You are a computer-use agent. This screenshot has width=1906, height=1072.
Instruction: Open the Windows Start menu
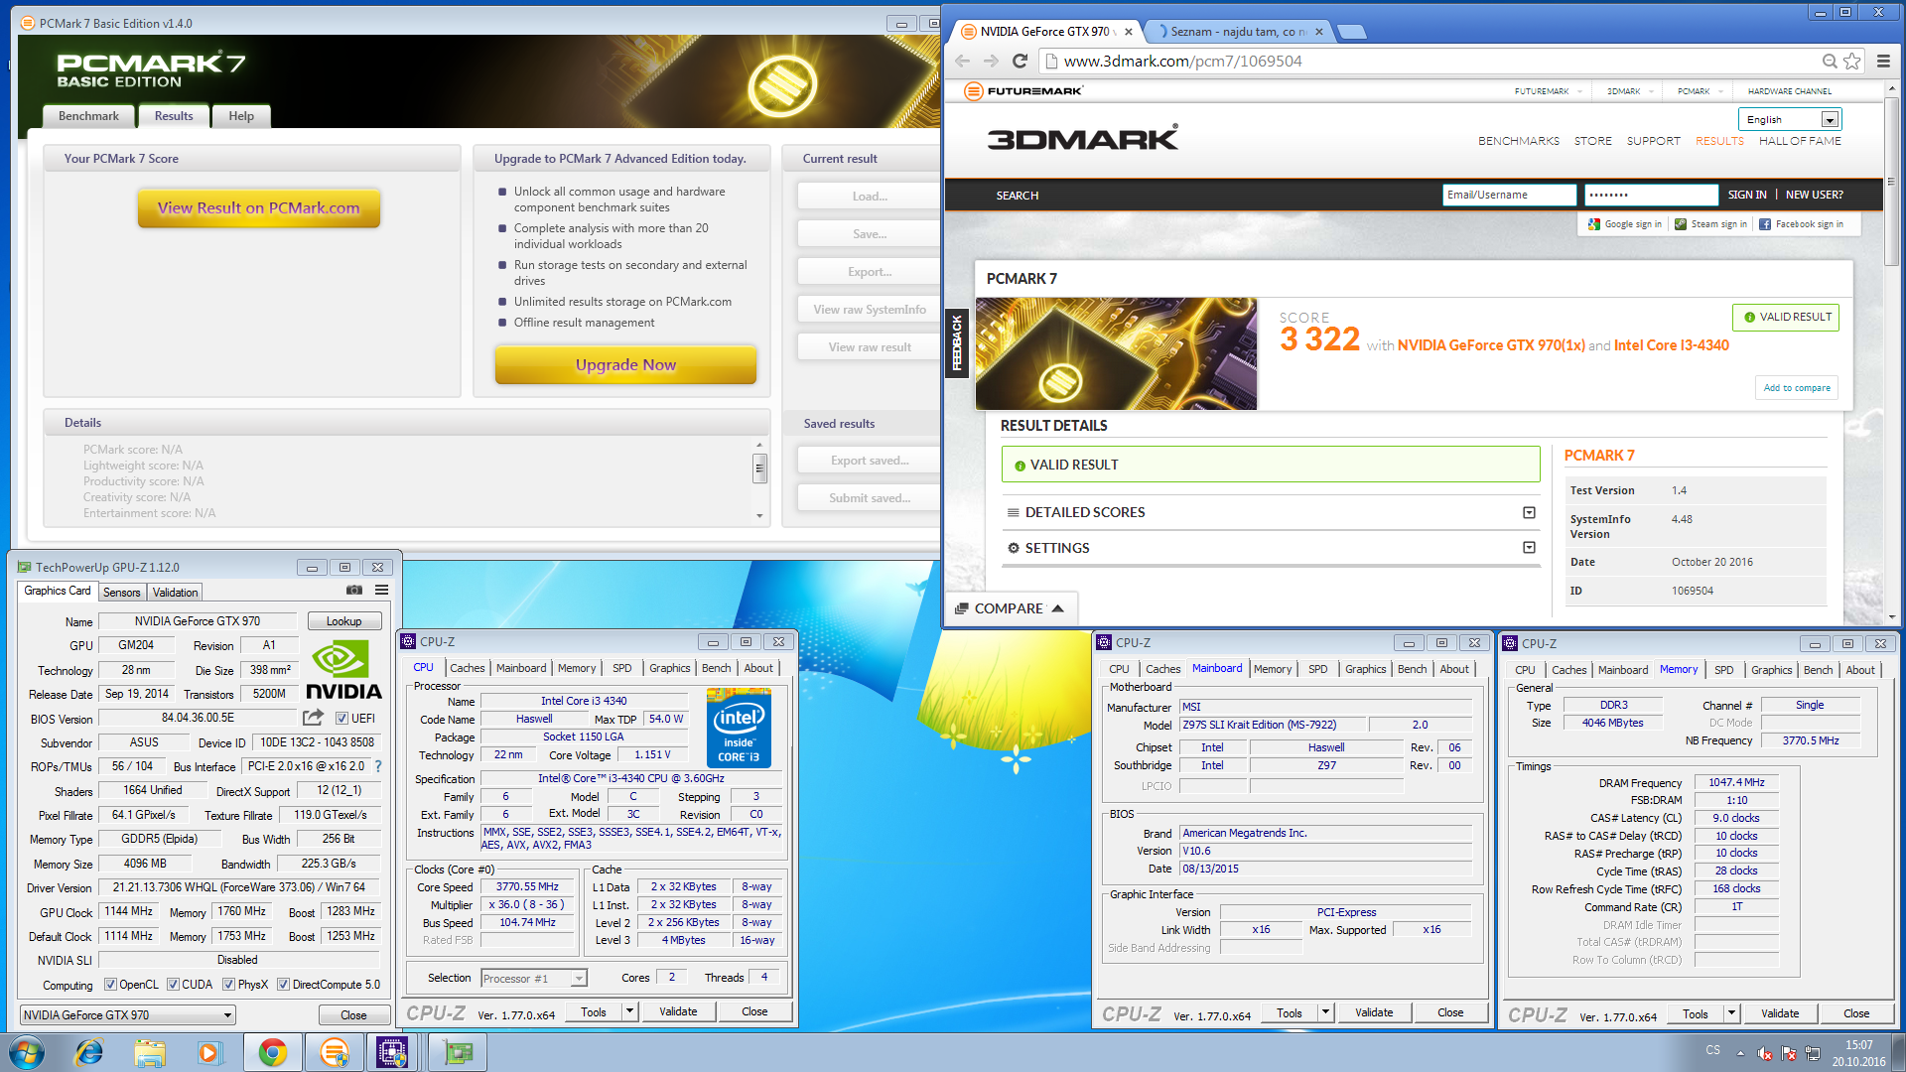pos(27,1052)
